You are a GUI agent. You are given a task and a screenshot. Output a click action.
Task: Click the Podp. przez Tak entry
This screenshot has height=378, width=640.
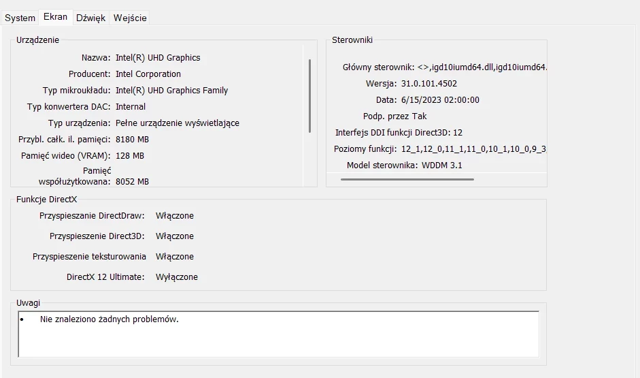(x=394, y=116)
